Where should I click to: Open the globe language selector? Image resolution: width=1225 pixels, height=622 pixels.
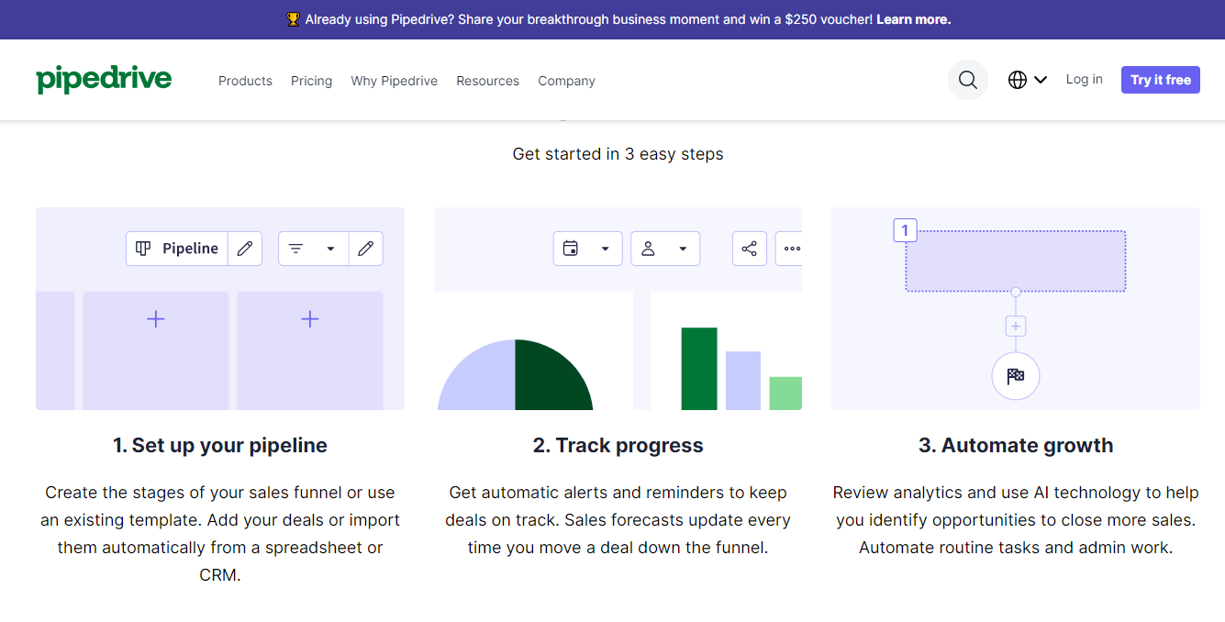click(1027, 80)
